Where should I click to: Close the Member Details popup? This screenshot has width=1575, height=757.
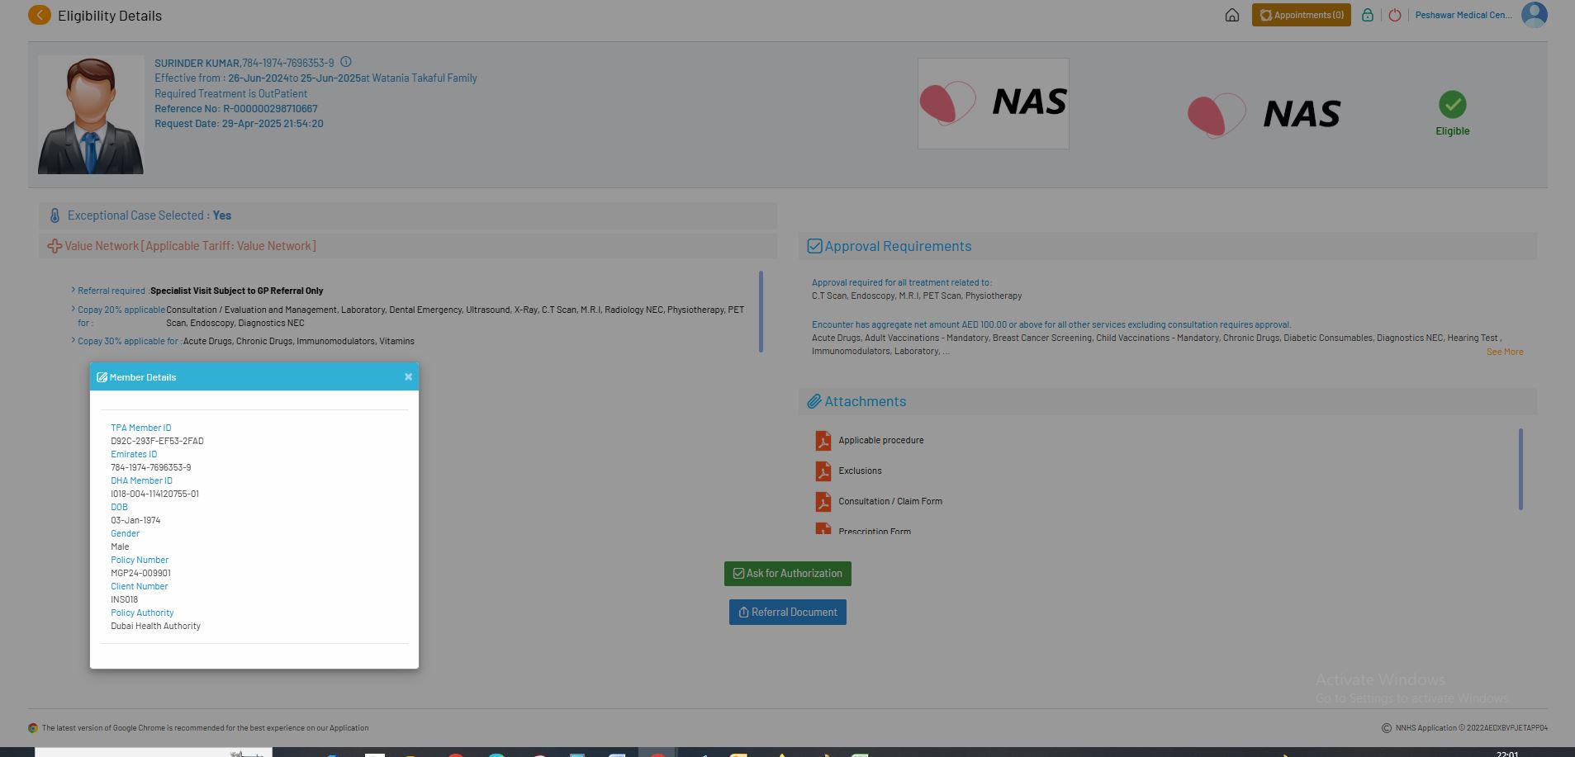tap(408, 377)
